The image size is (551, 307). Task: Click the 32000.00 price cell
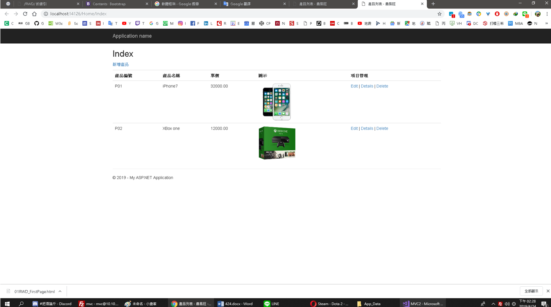(x=219, y=86)
